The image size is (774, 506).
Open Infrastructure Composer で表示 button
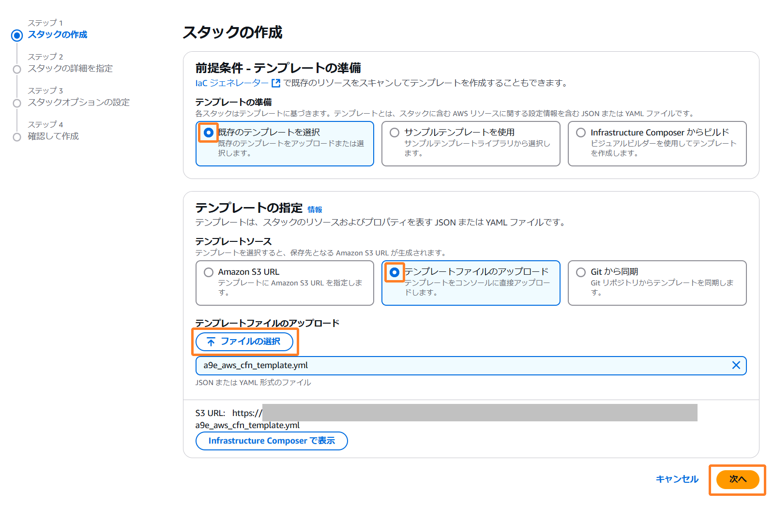pyautogui.click(x=272, y=441)
